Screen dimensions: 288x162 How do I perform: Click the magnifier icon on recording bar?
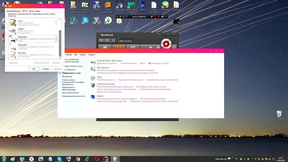pyautogui.click(x=123, y=17)
